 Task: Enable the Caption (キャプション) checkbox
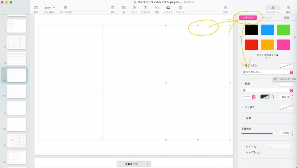[x=243, y=152]
